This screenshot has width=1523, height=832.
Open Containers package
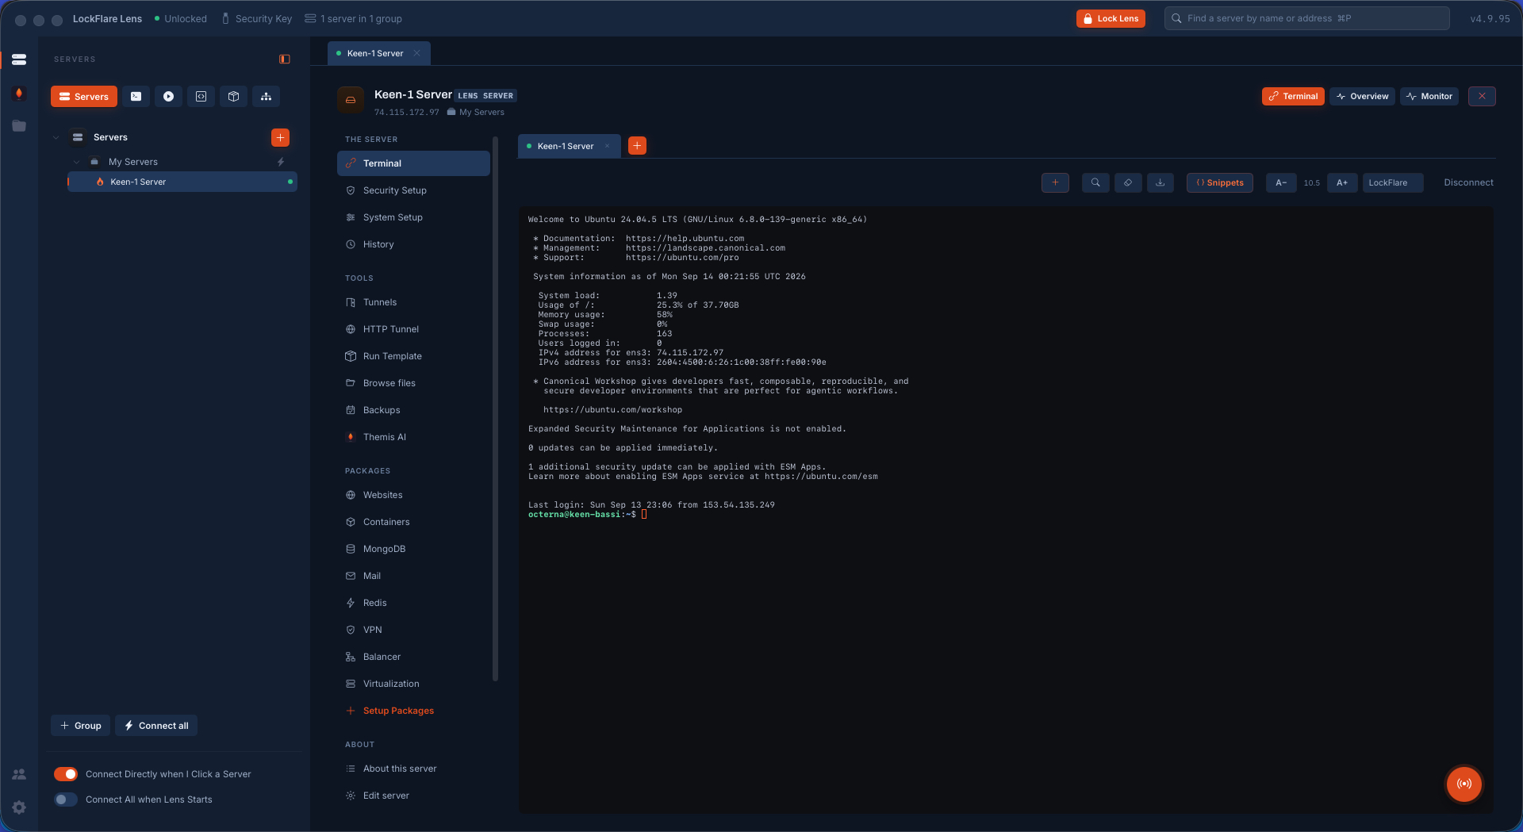point(413,522)
